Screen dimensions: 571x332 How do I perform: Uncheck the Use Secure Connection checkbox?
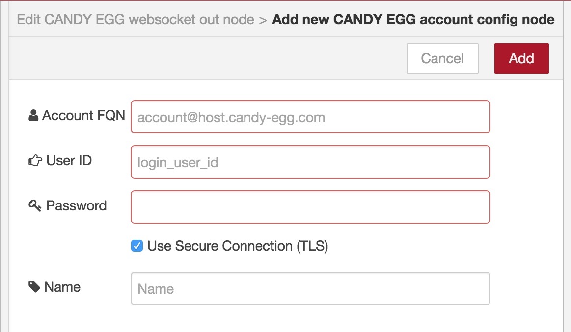click(x=137, y=246)
